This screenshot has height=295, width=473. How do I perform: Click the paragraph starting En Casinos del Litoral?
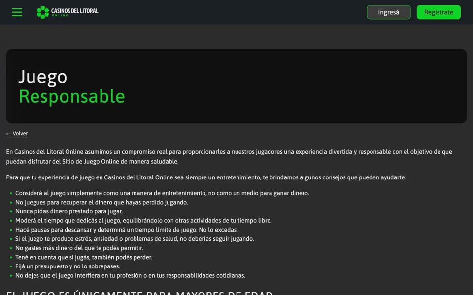[229, 156]
